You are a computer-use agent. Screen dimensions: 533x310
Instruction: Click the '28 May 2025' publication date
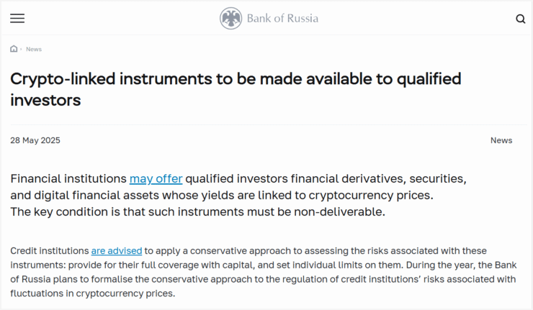pos(35,140)
